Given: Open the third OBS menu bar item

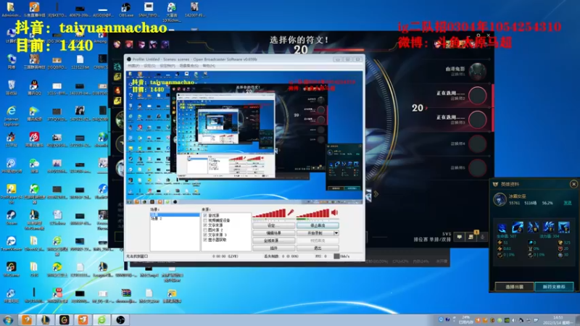Looking at the screenshot, I should coord(167,66).
